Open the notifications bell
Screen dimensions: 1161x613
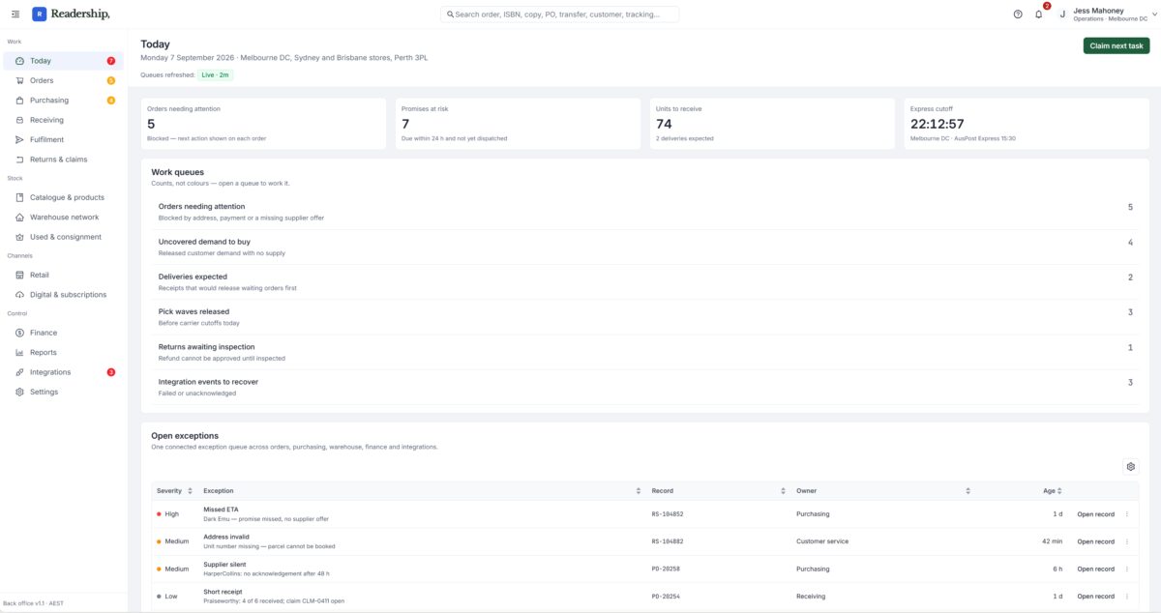(x=1039, y=15)
